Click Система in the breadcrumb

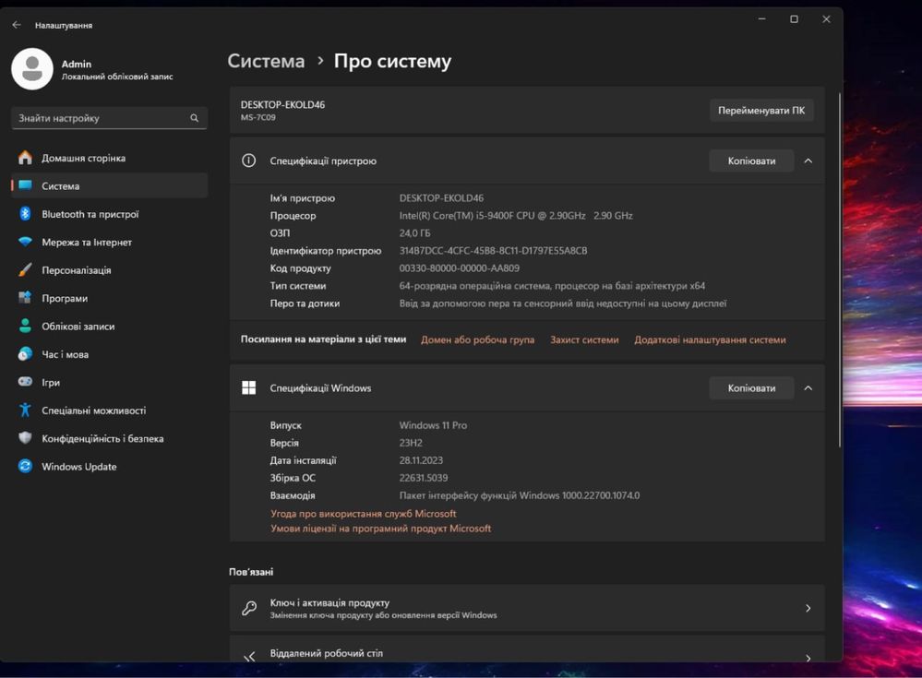(267, 61)
